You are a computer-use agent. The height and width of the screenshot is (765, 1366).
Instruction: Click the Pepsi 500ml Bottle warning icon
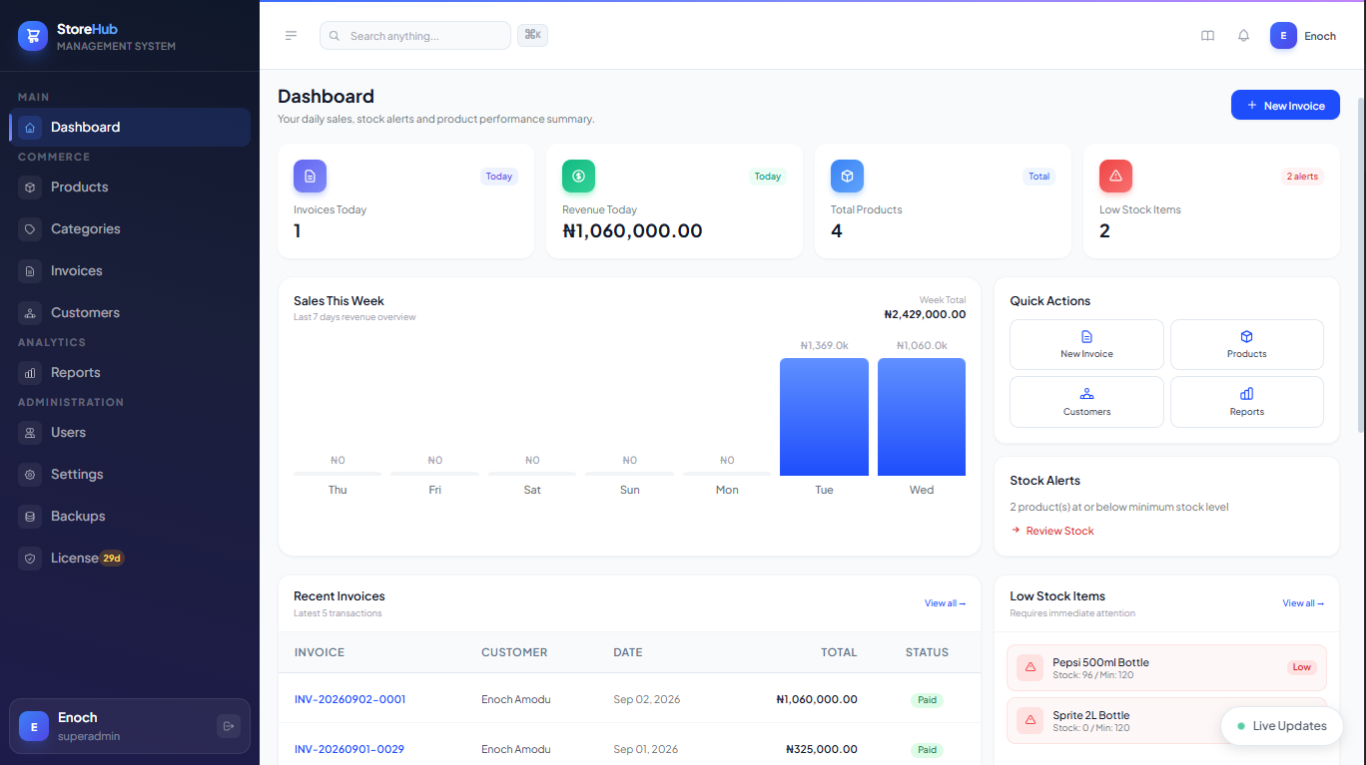tap(1030, 667)
